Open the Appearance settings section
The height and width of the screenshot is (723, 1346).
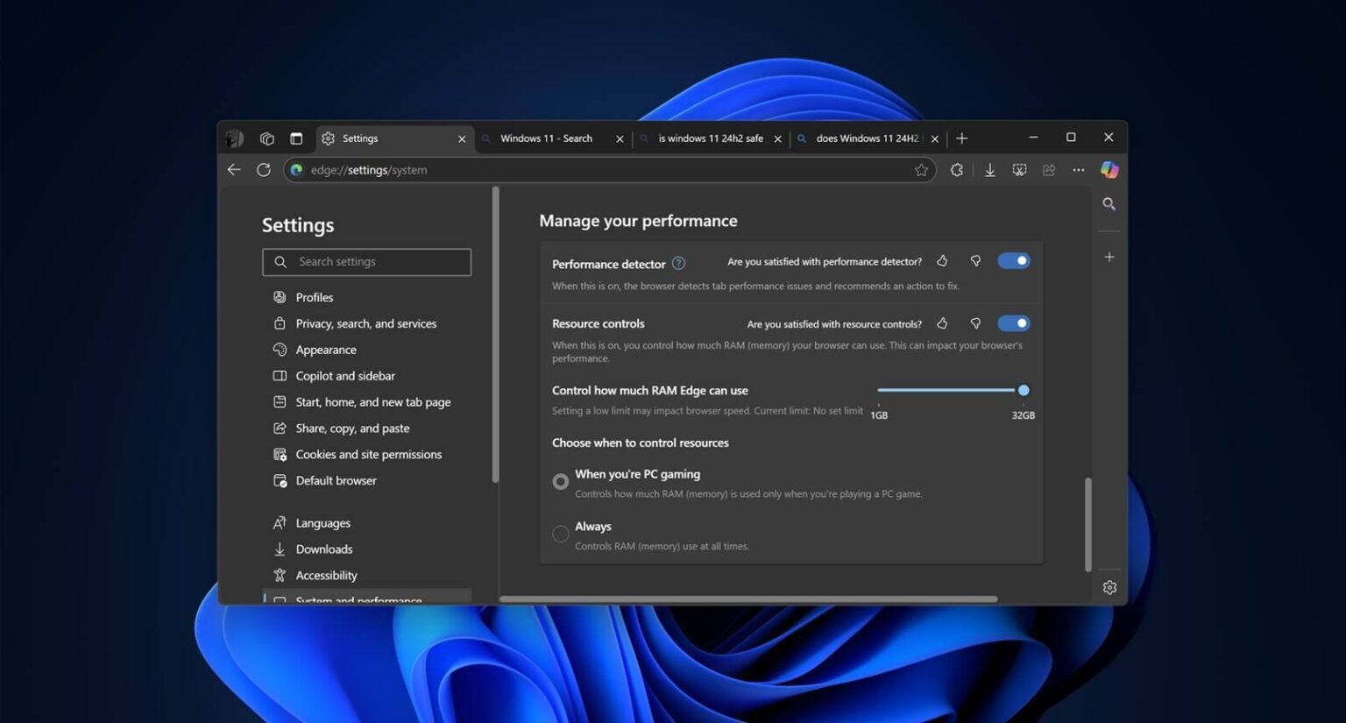coord(325,350)
